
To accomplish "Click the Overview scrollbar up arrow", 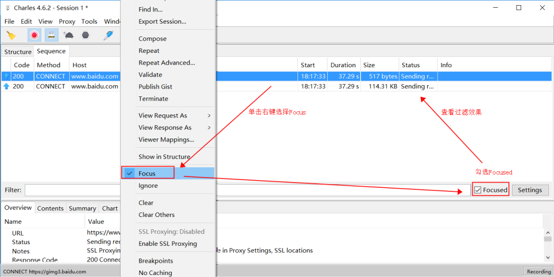I will [x=548, y=233].
